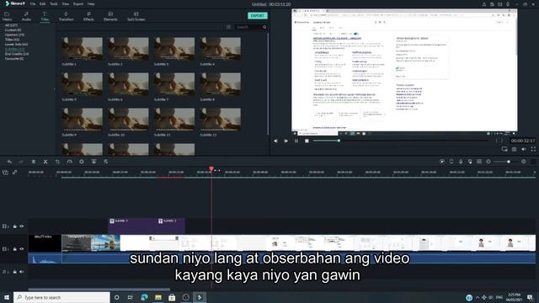Click the search magnifier icon
Screen dimensions: 539x303
[264, 27]
